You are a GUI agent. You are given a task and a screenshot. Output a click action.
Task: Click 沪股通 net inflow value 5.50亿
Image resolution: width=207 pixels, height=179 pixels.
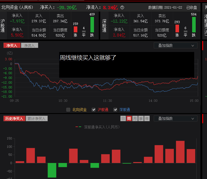tap(17, 35)
